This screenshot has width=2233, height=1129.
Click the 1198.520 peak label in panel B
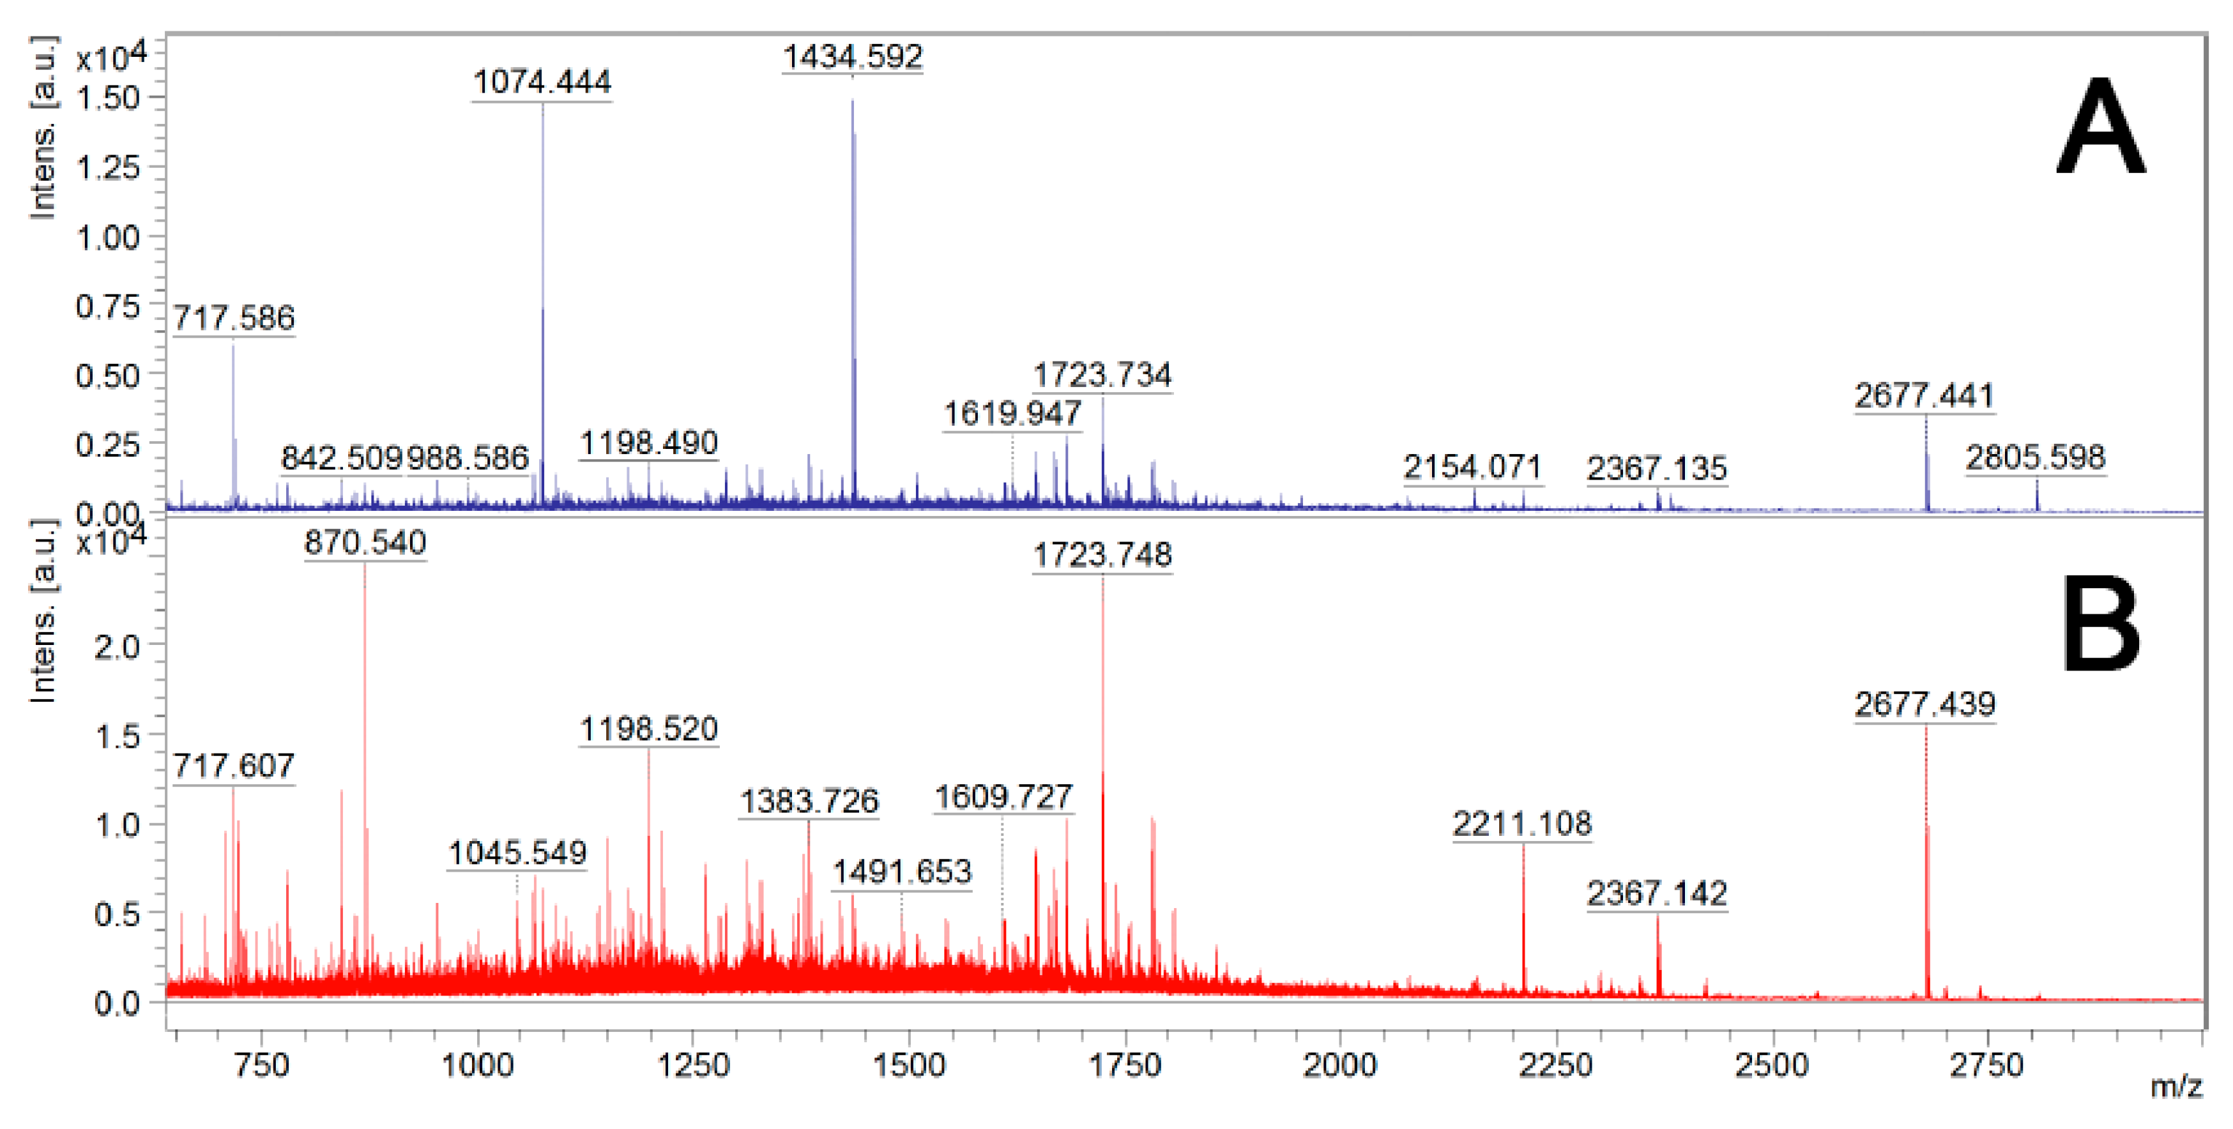[x=648, y=729]
